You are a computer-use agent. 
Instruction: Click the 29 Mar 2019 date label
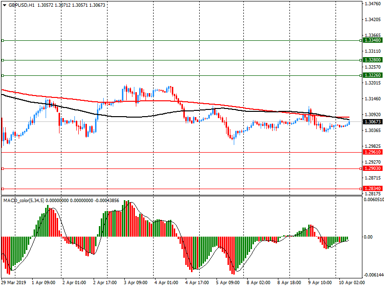(x=14, y=283)
